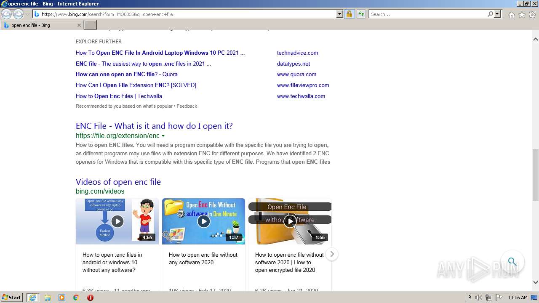Click the down arrow of the page scrollbar
The height and width of the screenshot is (303, 539).
coord(536,282)
